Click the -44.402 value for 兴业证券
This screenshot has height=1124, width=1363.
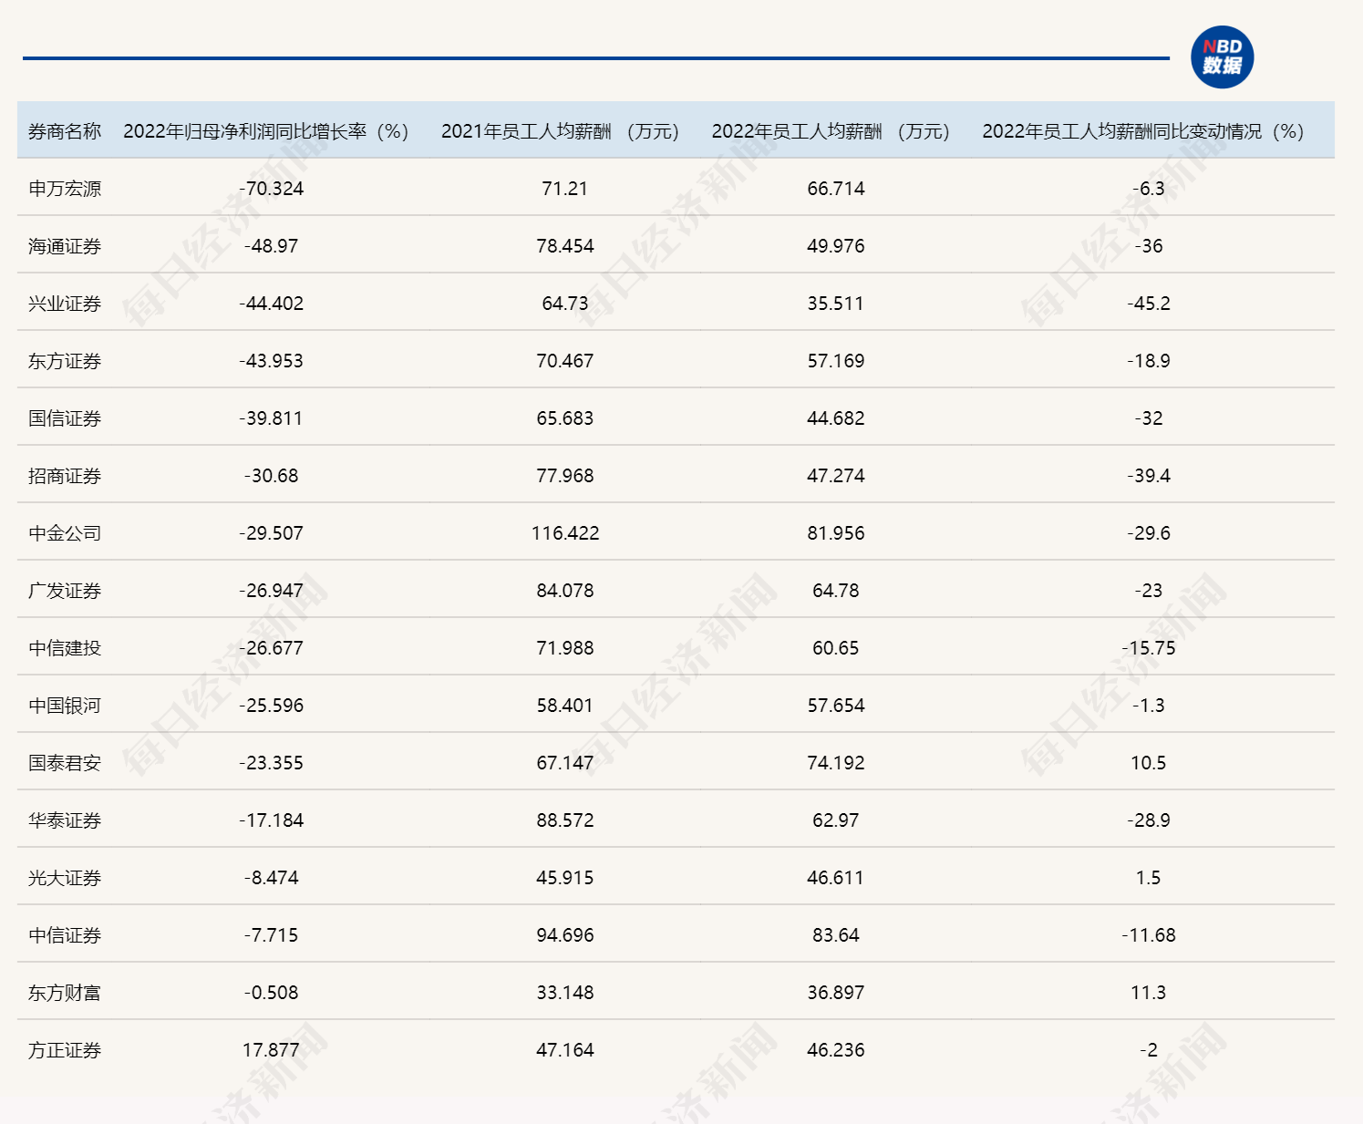[271, 304]
